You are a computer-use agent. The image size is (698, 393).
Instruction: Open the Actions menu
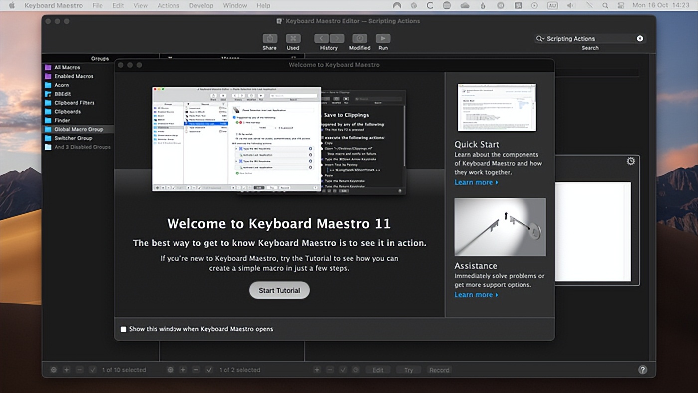(168, 6)
